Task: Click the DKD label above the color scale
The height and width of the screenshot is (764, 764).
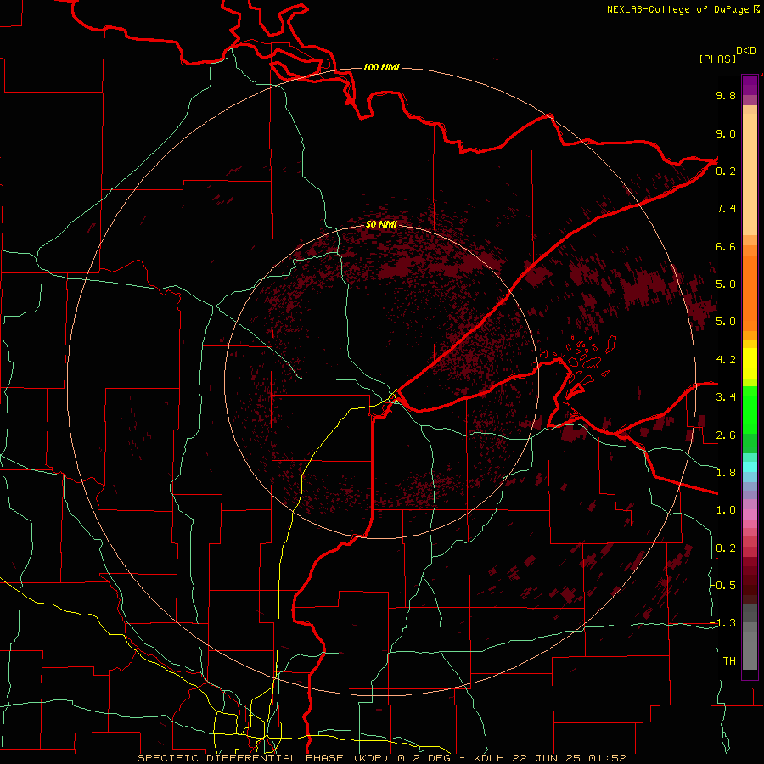Action: click(746, 51)
